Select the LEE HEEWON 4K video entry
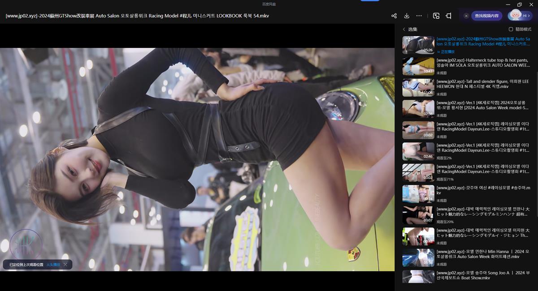Image resolution: width=538 pixels, height=291 pixels. 483,84
